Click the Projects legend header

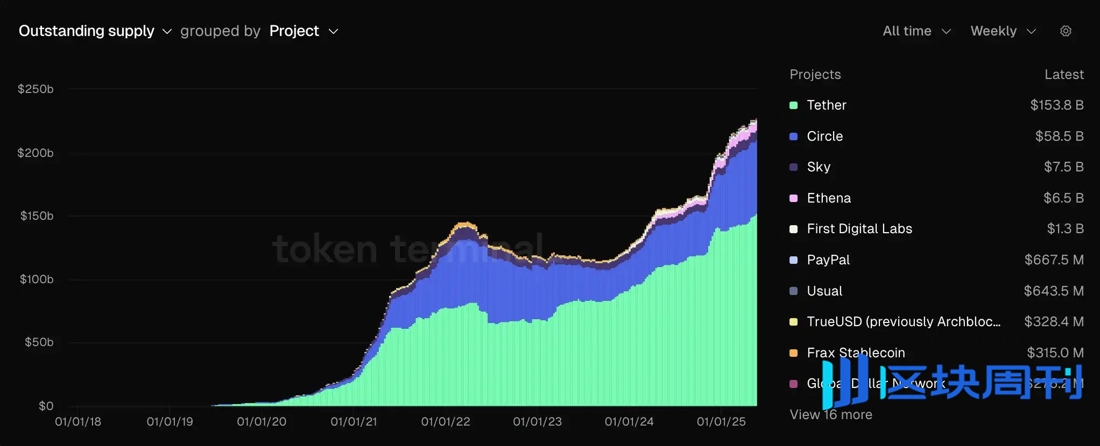[815, 75]
